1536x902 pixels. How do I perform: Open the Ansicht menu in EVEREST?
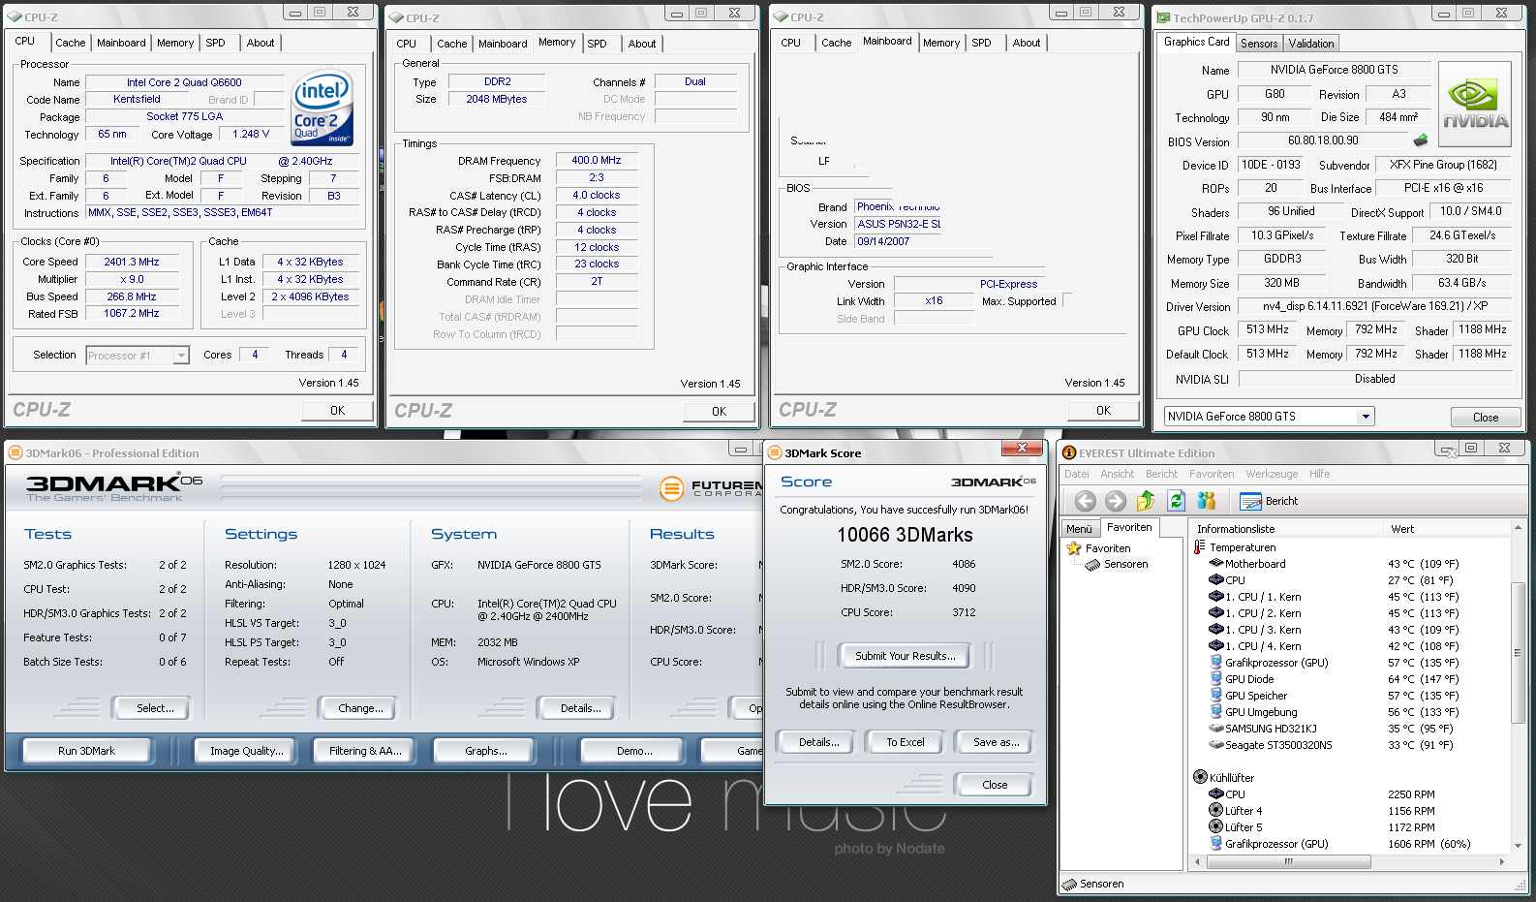(x=1118, y=474)
